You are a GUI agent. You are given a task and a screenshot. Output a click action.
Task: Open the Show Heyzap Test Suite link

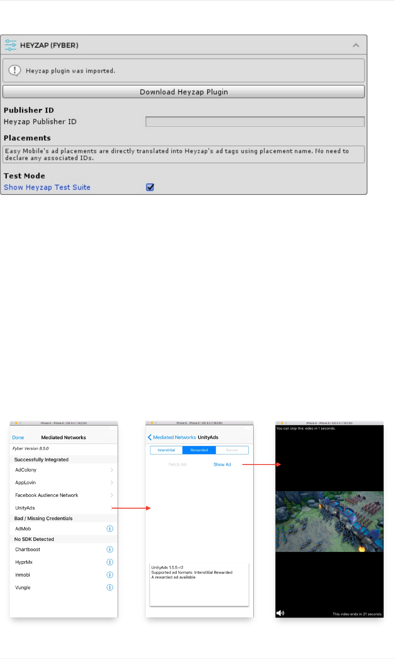tap(47, 187)
